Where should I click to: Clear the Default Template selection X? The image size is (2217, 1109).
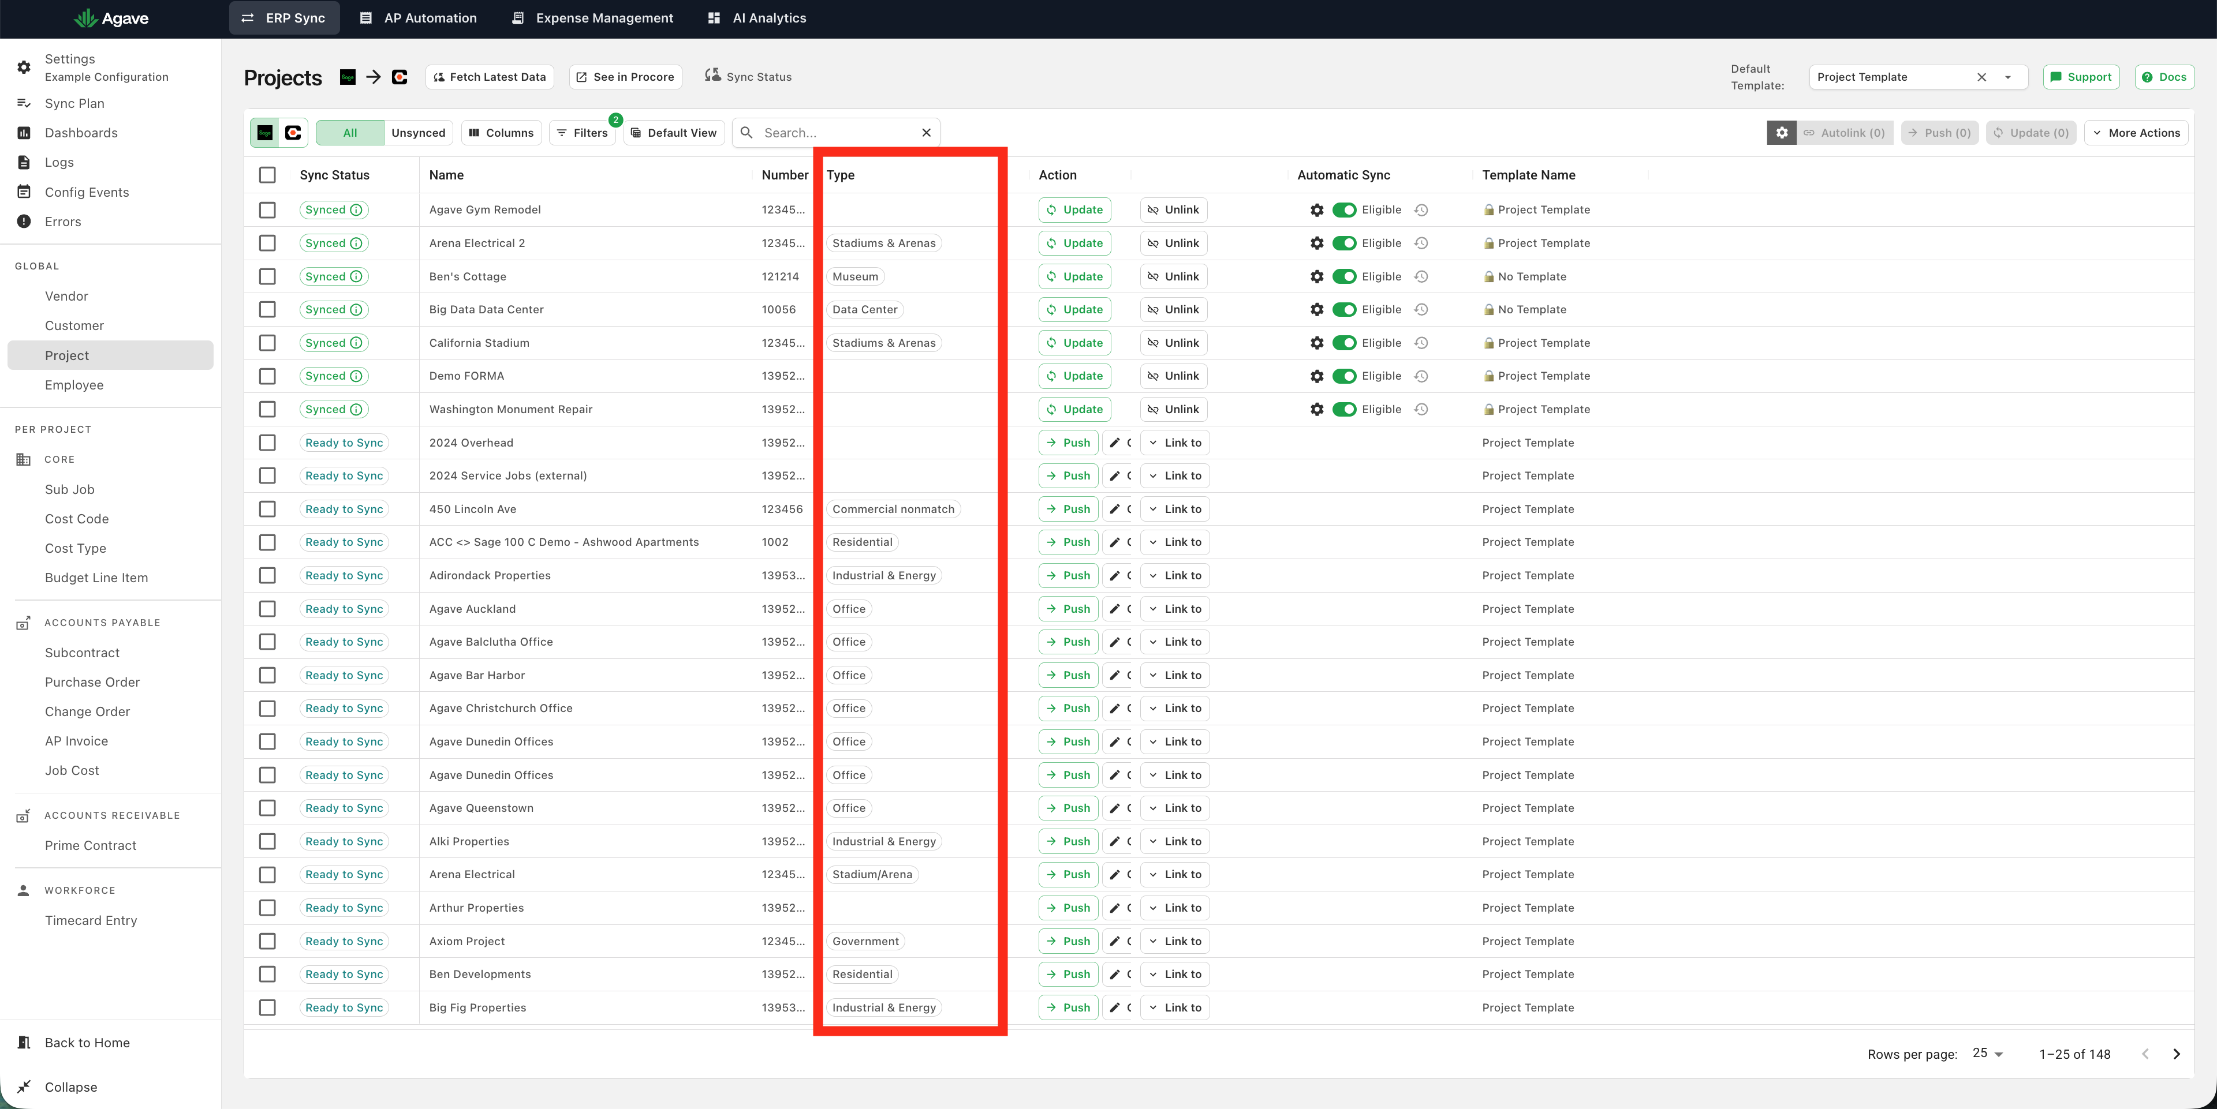point(1981,77)
